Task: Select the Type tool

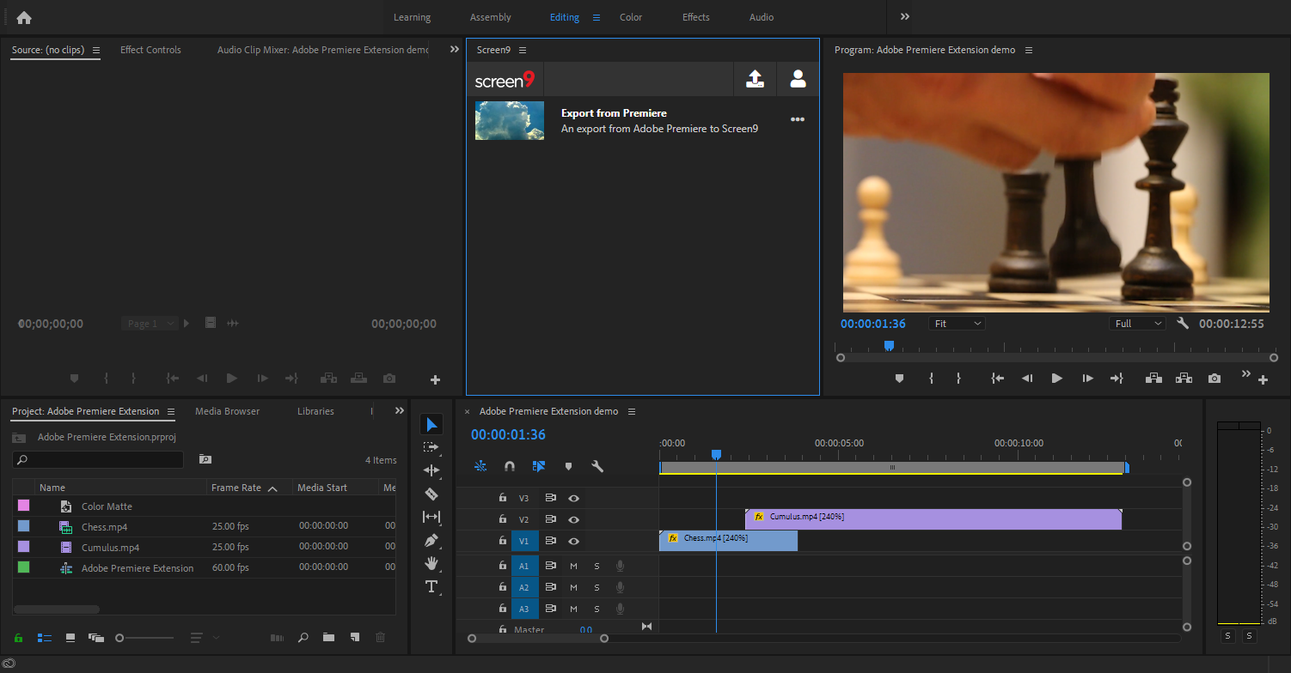Action: (431, 587)
